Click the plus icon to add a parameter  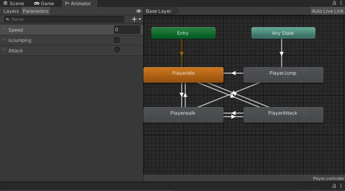pos(134,19)
